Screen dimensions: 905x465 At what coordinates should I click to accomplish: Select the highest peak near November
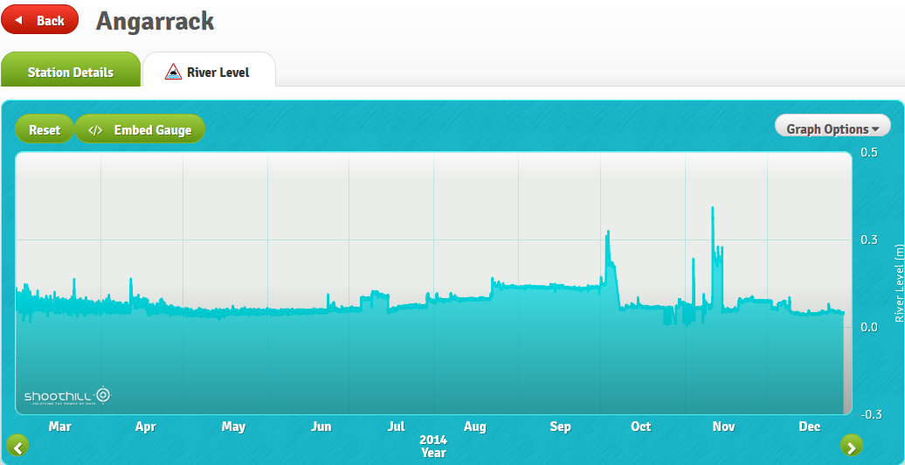(713, 208)
